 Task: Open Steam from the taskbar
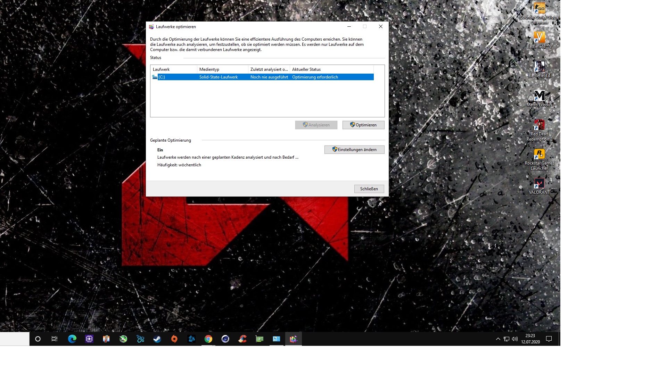click(157, 339)
